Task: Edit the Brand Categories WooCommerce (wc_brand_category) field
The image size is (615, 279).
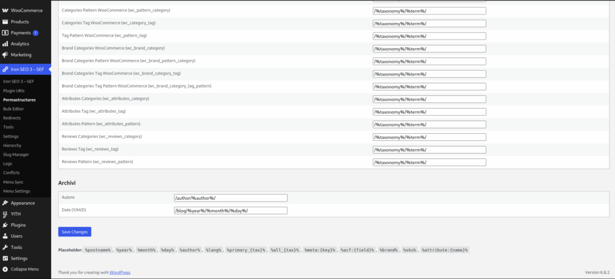Action: 429,49
